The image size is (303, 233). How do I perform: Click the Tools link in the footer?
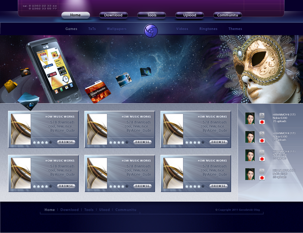coord(89,210)
